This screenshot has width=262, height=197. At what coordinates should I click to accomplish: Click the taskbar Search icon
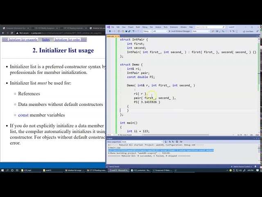click(7, 170)
